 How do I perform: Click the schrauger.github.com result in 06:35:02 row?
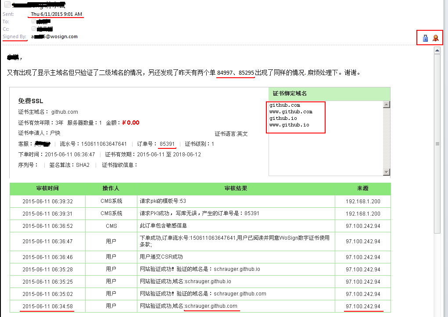tap(236, 294)
